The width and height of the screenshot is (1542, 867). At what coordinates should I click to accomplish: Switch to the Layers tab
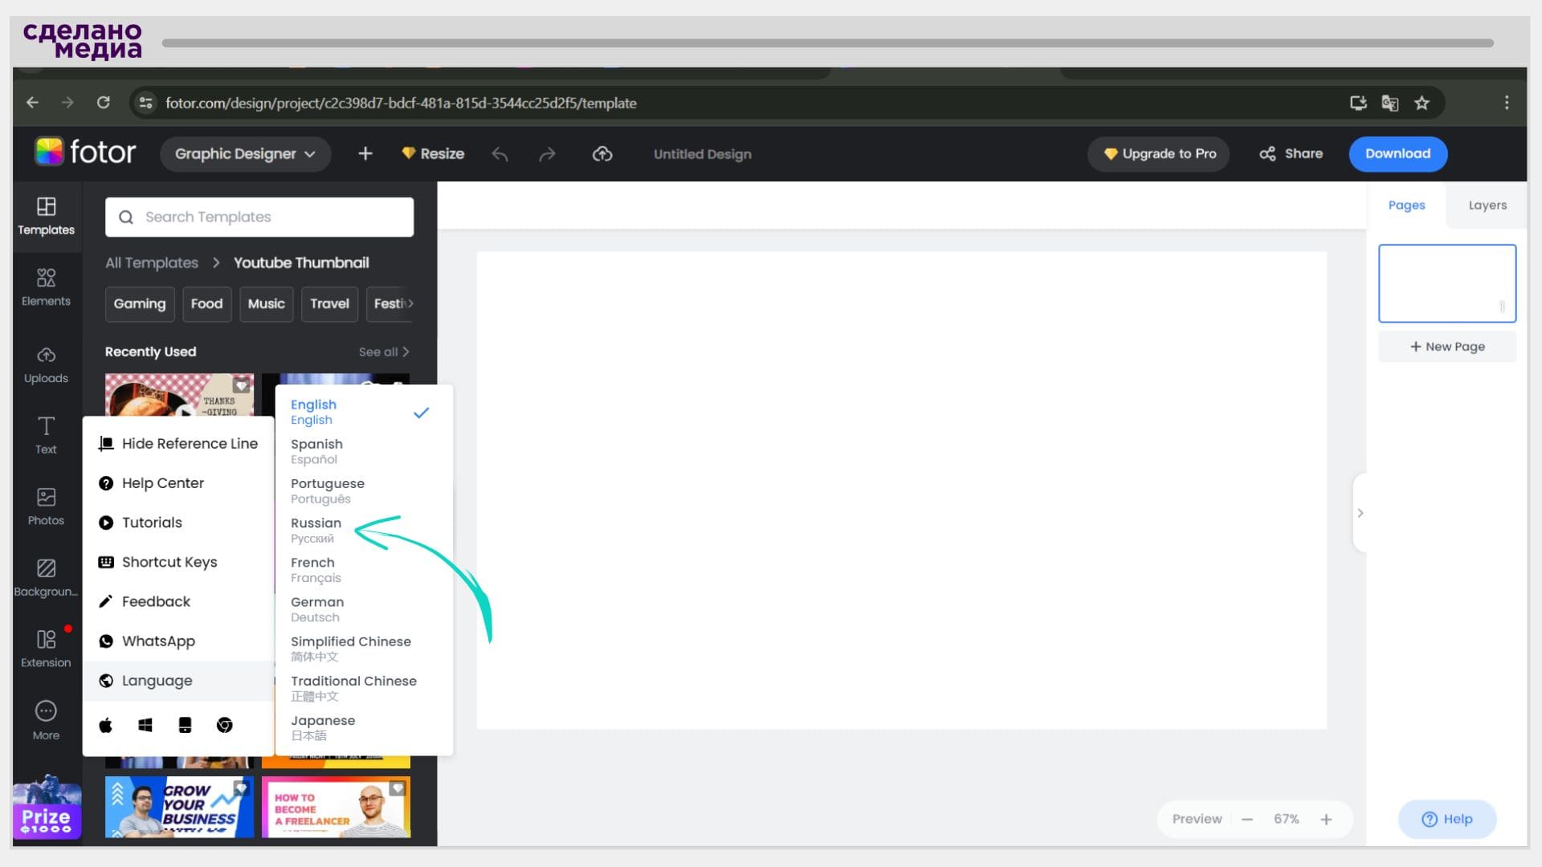tap(1487, 206)
